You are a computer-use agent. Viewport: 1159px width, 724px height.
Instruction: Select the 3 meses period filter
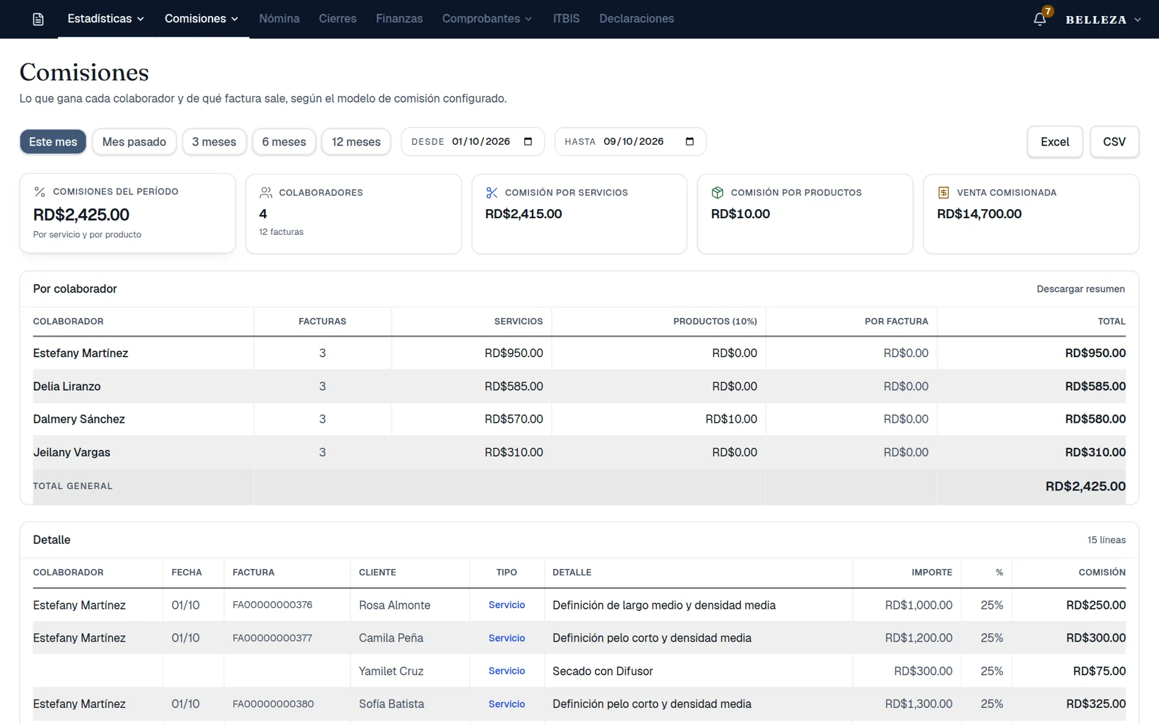(214, 142)
